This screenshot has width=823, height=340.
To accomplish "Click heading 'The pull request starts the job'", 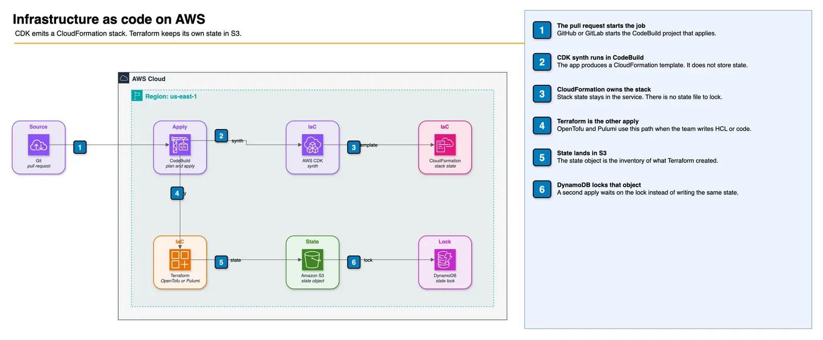I will click(601, 26).
